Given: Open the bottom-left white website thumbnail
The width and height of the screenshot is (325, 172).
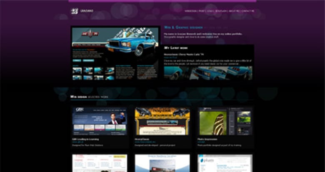Looking at the screenshot, I should tap(99, 163).
